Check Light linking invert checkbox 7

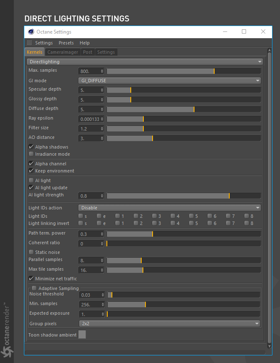tap(228, 223)
